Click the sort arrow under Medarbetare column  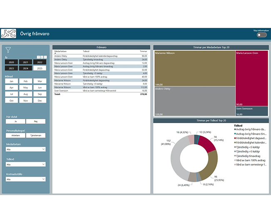pyautogui.click(x=55, y=53)
